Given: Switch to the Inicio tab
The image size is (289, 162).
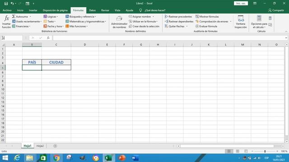Looking at the screenshot, I should [20, 10].
